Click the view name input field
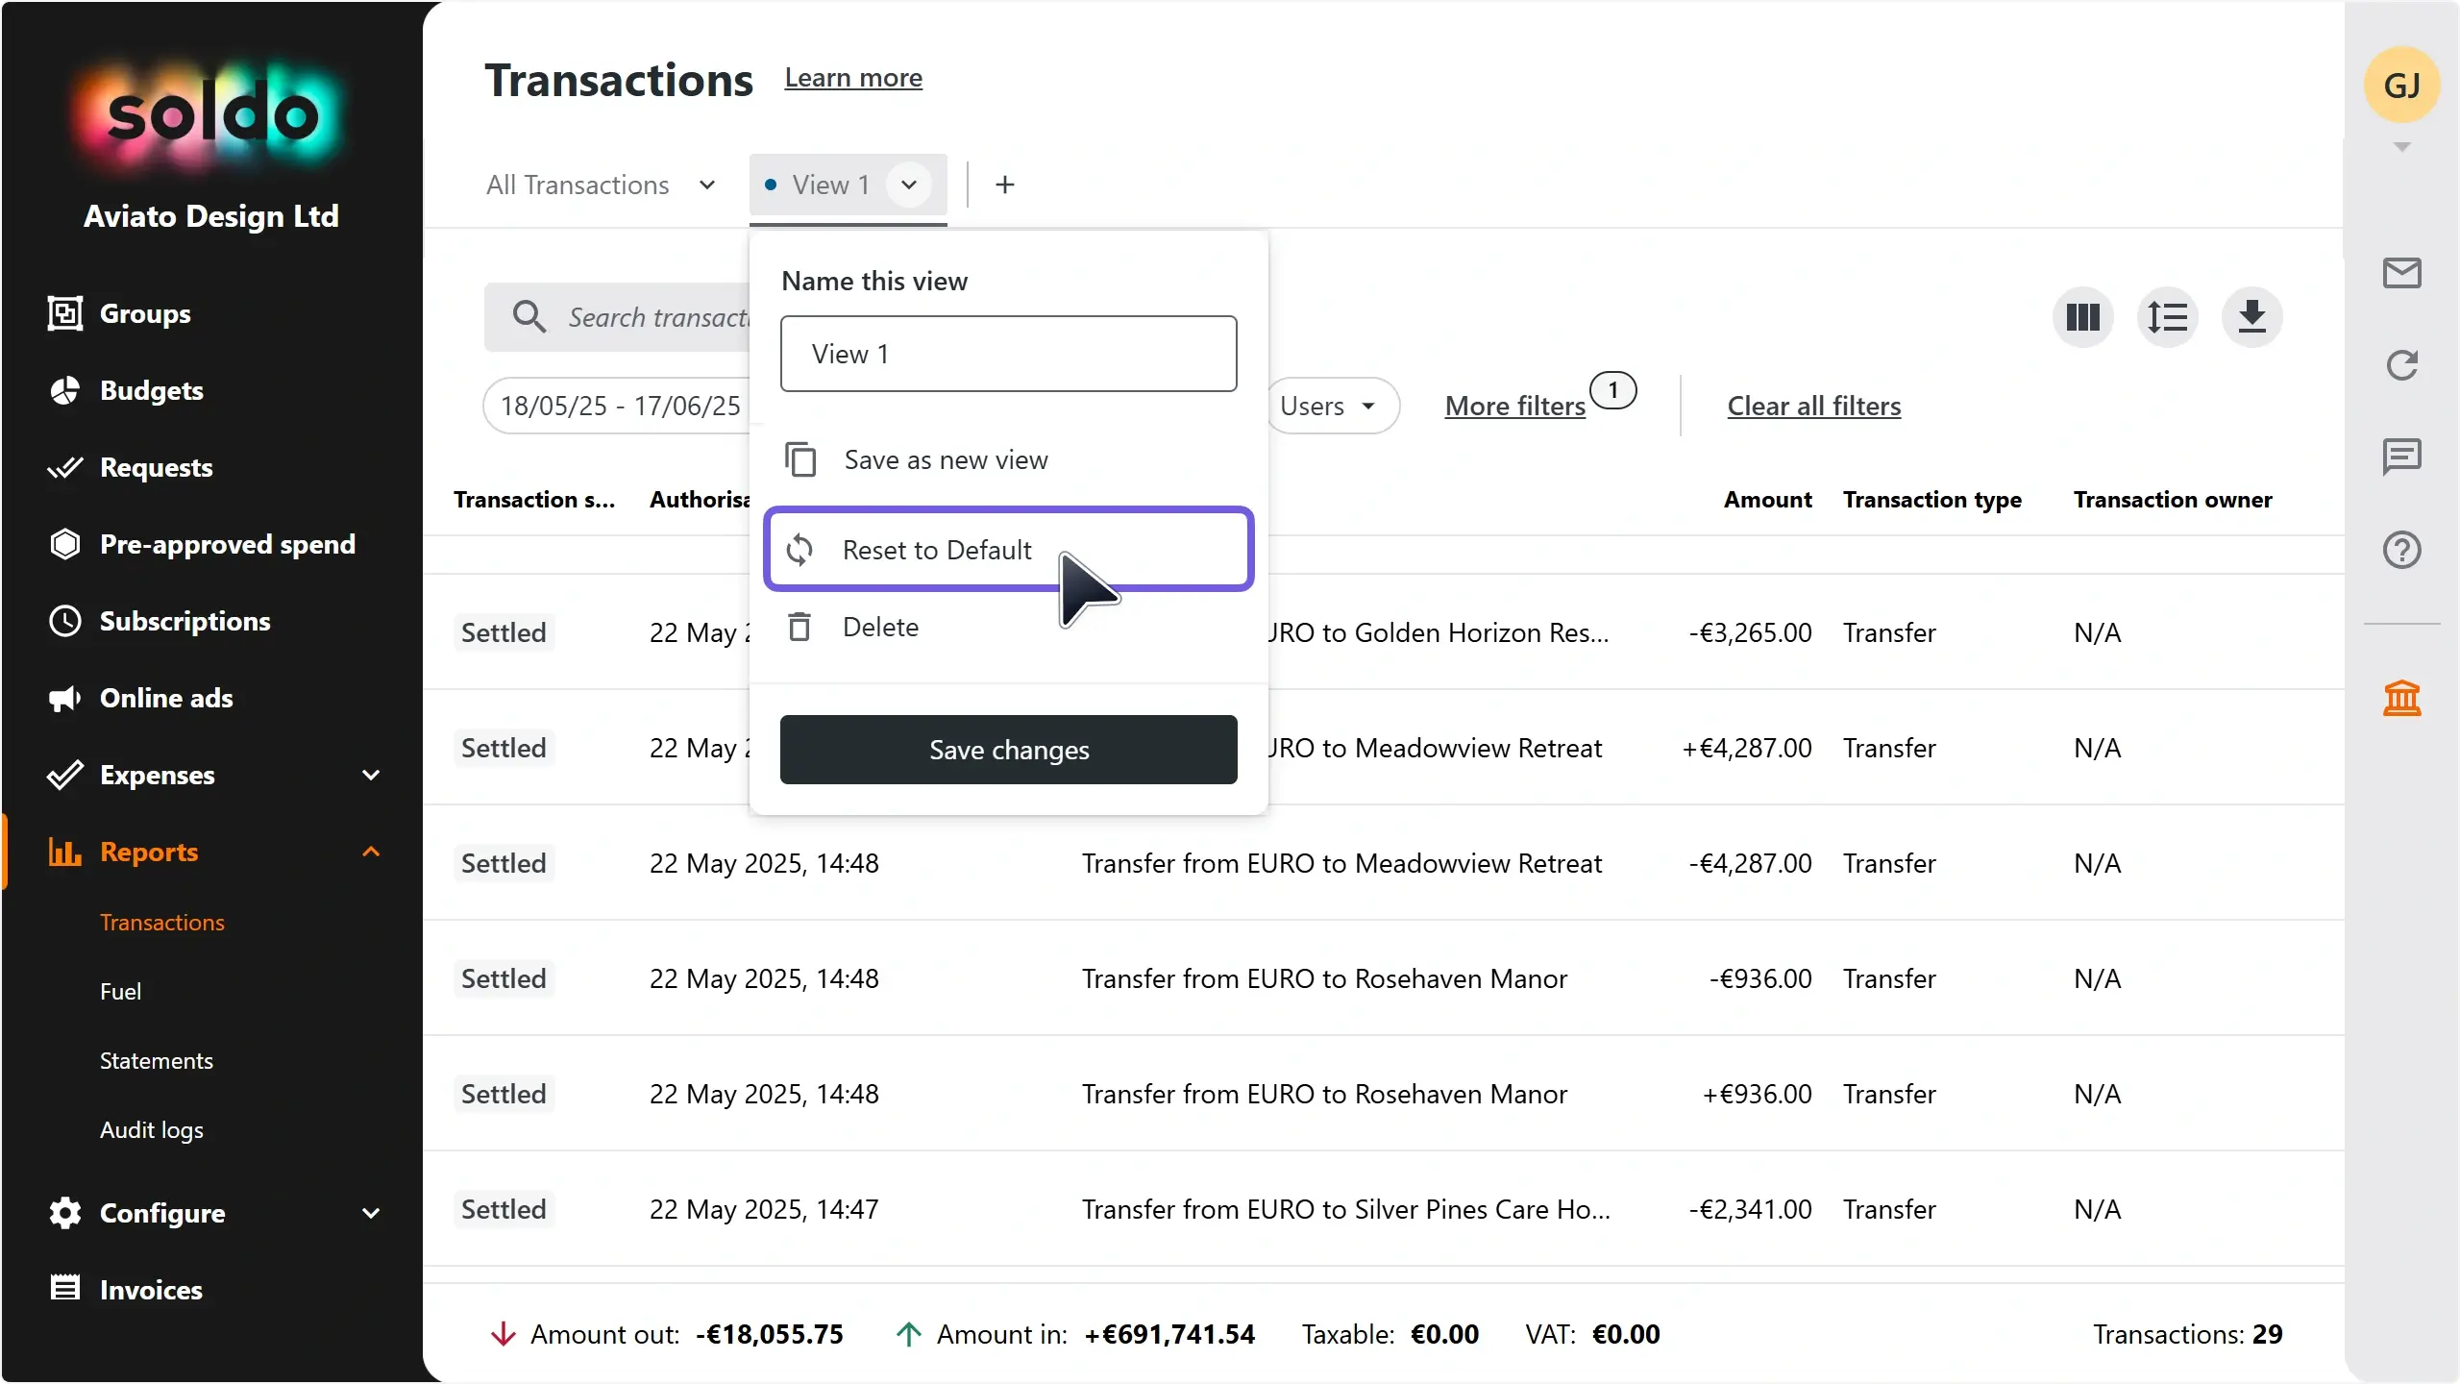This screenshot has width=2460, height=1384. (x=1009, y=354)
